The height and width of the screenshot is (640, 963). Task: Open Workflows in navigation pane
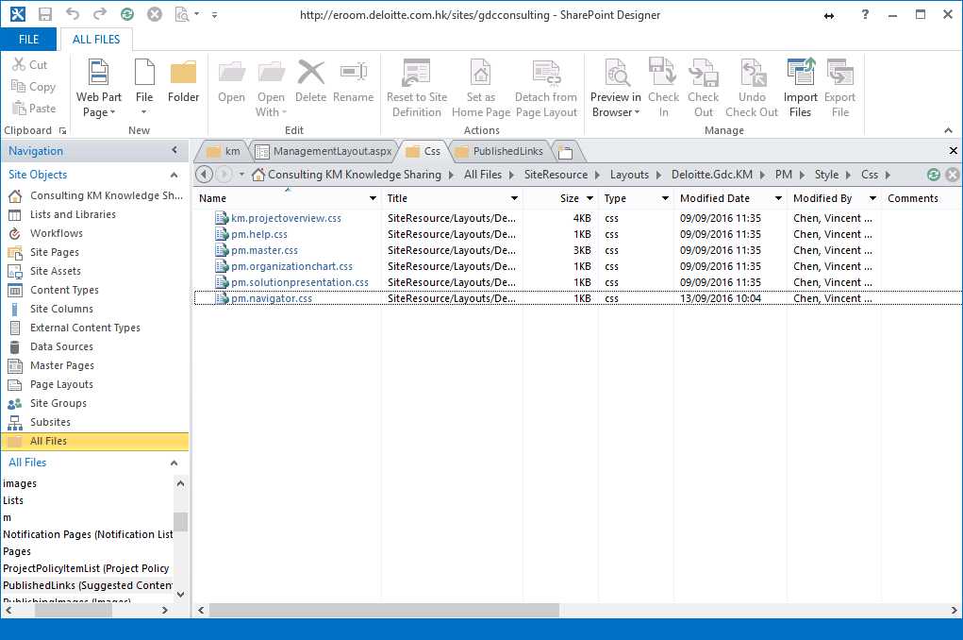pyautogui.click(x=56, y=233)
